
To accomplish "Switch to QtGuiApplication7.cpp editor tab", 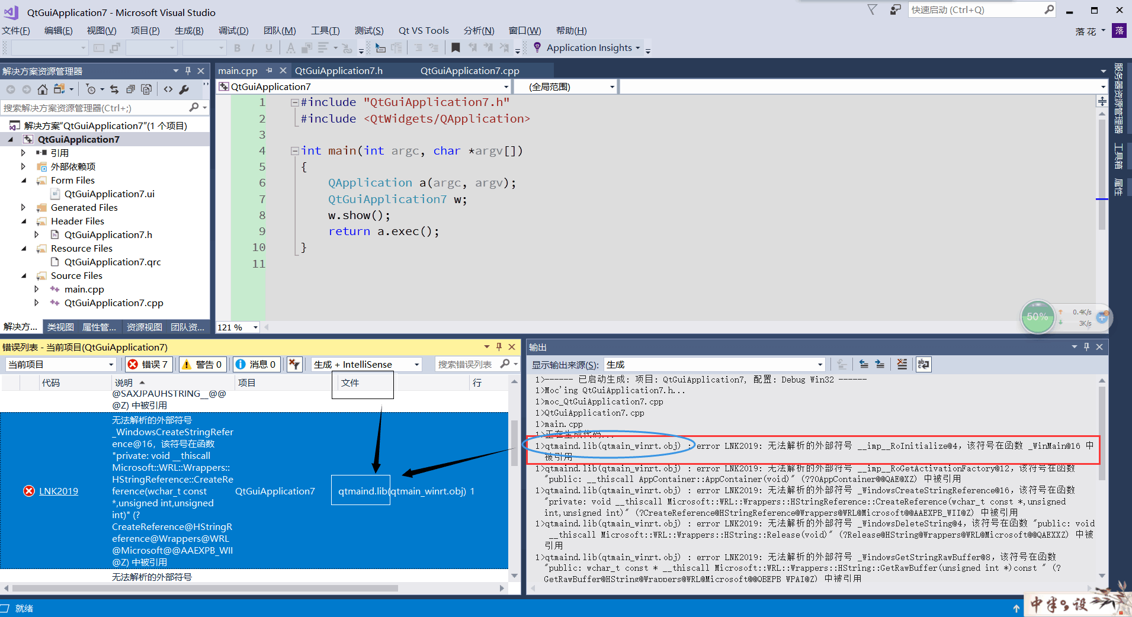I will pyautogui.click(x=470, y=70).
